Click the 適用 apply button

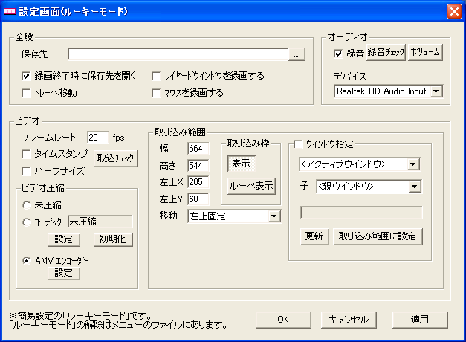pyautogui.click(x=420, y=320)
